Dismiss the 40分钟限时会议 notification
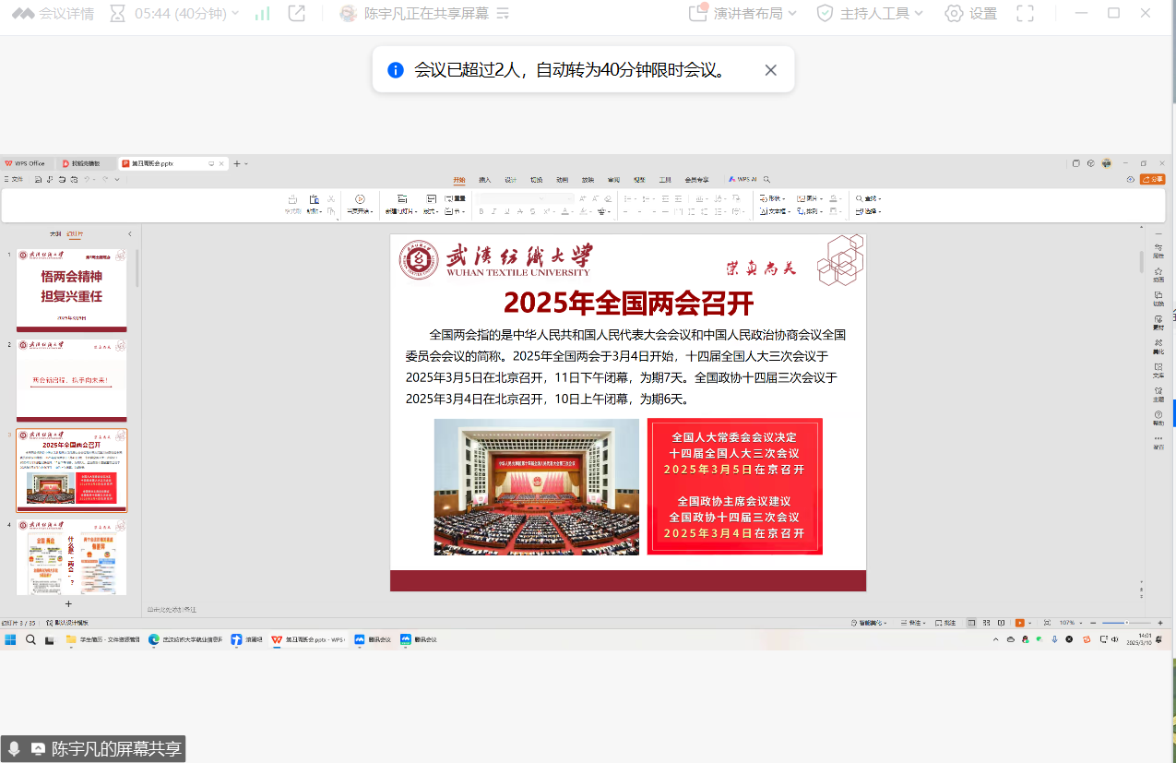1176x763 pixels. pyautogui.click(x=771, y=70)
